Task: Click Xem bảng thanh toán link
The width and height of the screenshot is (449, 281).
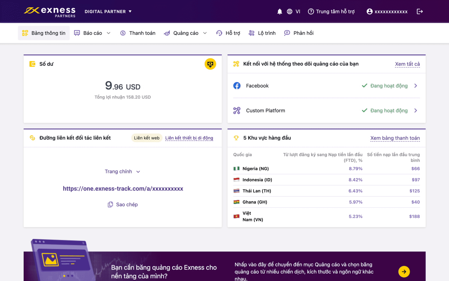Action: click(x=395, y=138)
